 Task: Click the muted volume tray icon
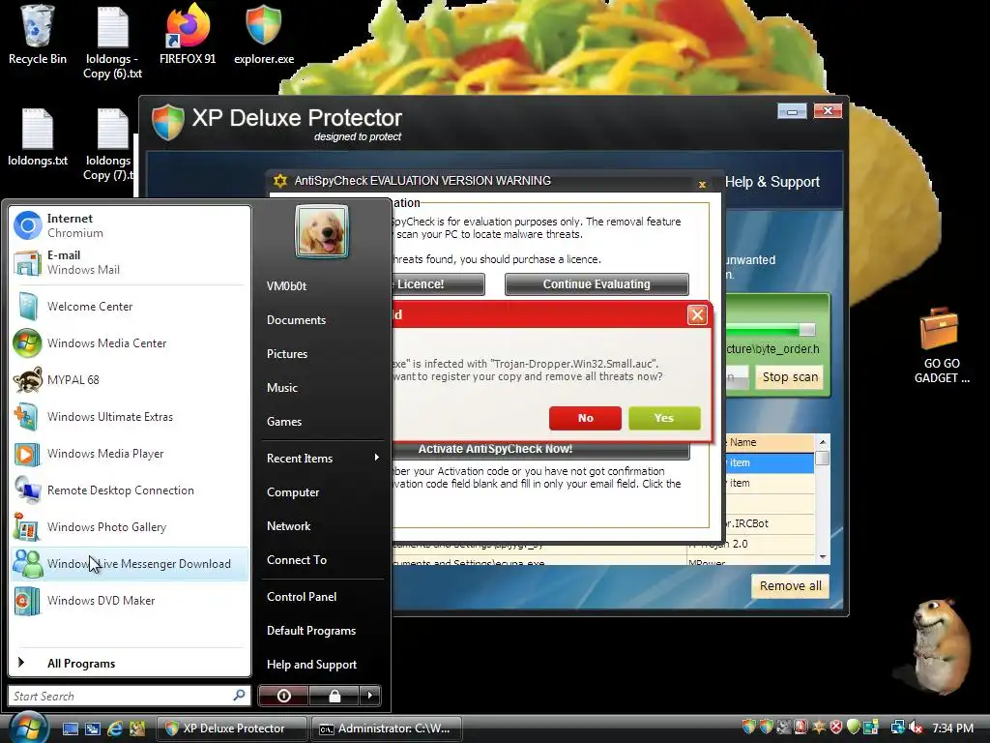pyautogui.click(x=917, y=728)
